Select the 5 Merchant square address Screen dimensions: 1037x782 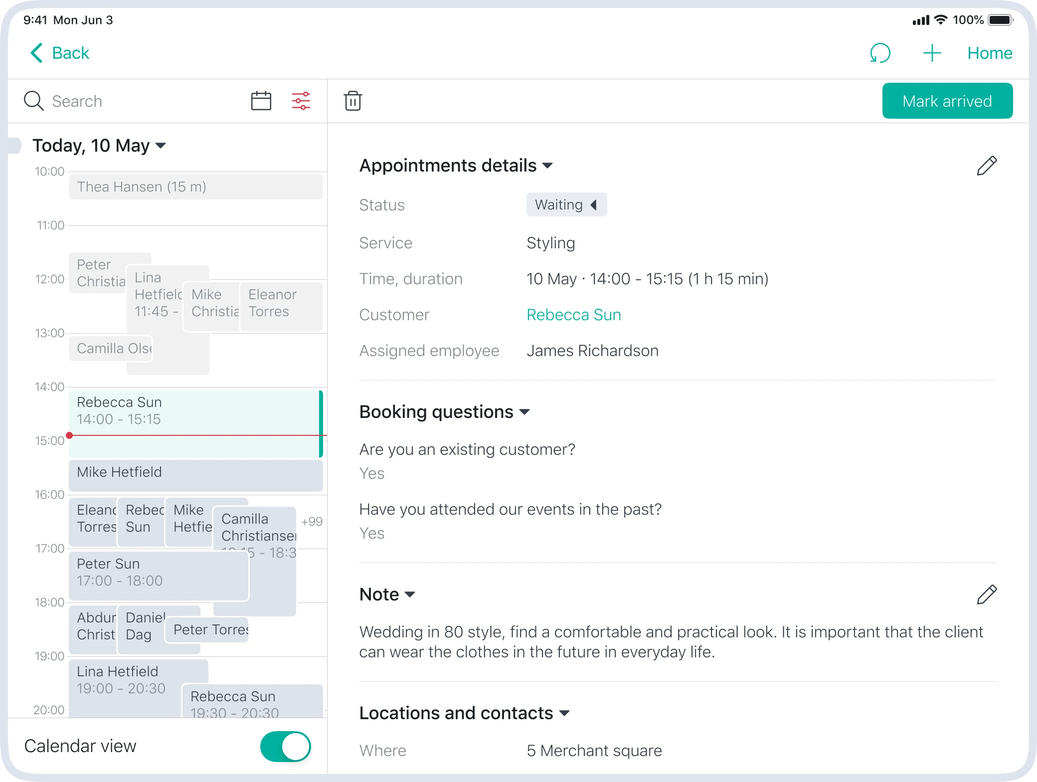594,751
